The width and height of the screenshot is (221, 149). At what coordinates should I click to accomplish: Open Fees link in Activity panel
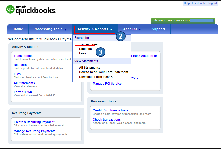pyautogui.click(x=17, y=74)
